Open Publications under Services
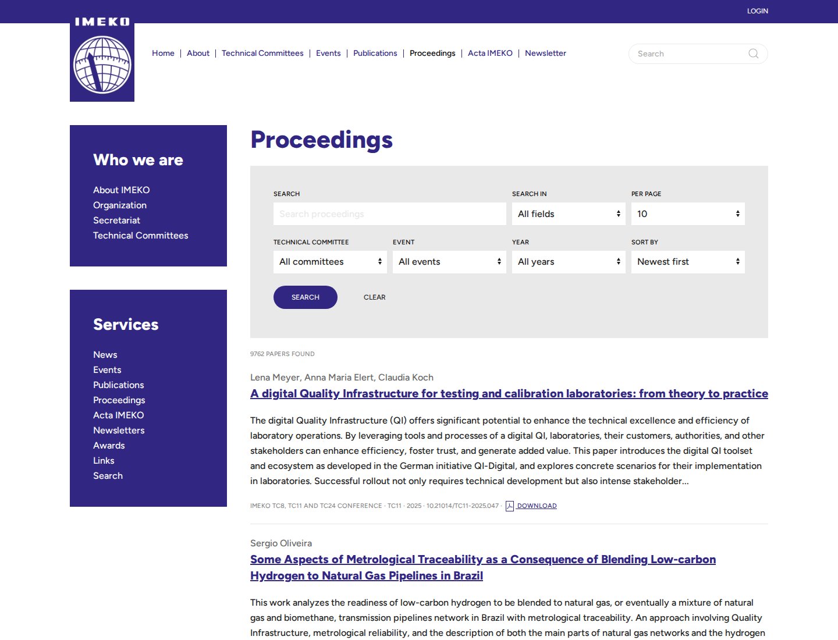The height and width of the screenshot is (640, 838). pyautogui.click(x=119, y=385)
